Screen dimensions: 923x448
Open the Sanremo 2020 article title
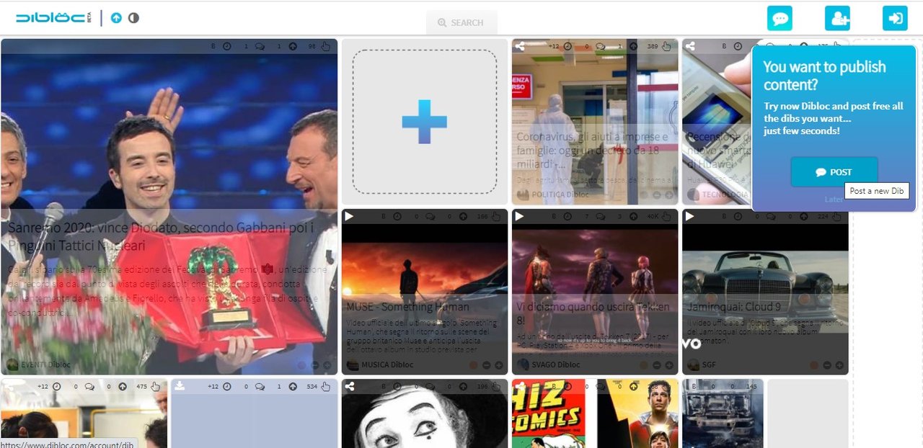pos(162,237)
